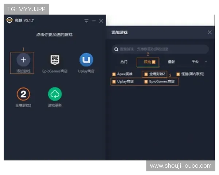Click the Uplay商店 label in main window

[86, 71]
